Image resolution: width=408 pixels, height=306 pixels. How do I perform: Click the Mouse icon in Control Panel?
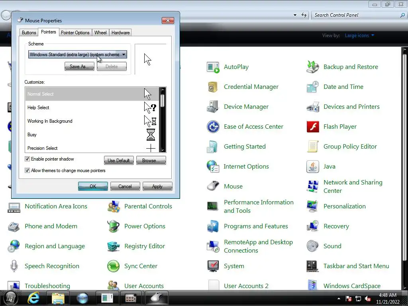[x=213, y=186]
